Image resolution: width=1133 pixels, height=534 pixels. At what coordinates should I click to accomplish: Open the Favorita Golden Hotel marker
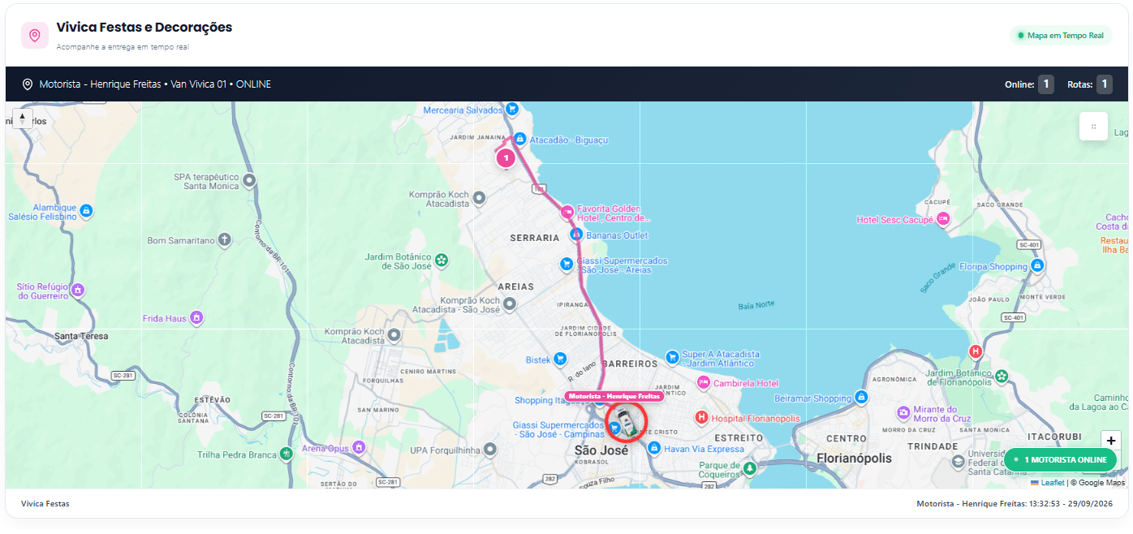coord(567,212)
